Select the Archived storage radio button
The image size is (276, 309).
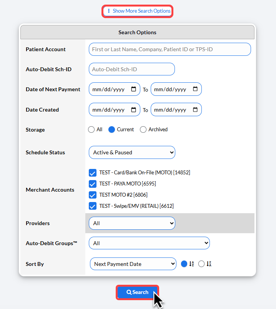pyautogui.click(x=143, y=129)
